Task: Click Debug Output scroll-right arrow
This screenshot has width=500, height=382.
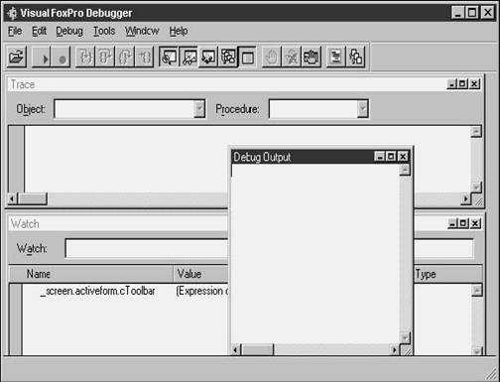Action: tap(394, 349)
